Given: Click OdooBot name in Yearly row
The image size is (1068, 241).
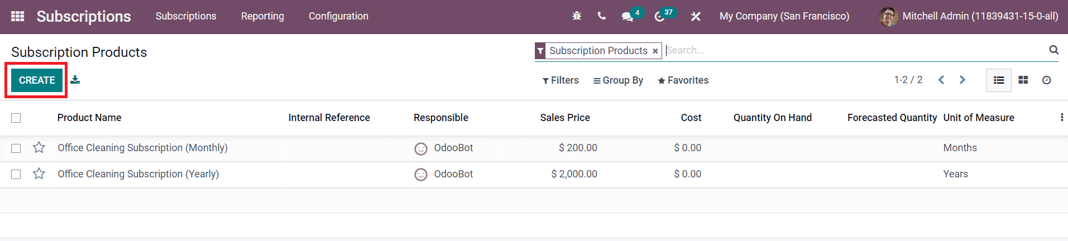Looking at the screenshot, I should pyautogui.click(x=453, y=174).
